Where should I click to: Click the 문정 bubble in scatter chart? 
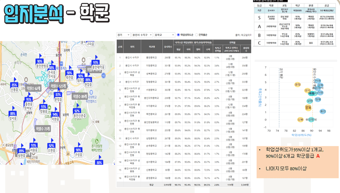[298, 85]
